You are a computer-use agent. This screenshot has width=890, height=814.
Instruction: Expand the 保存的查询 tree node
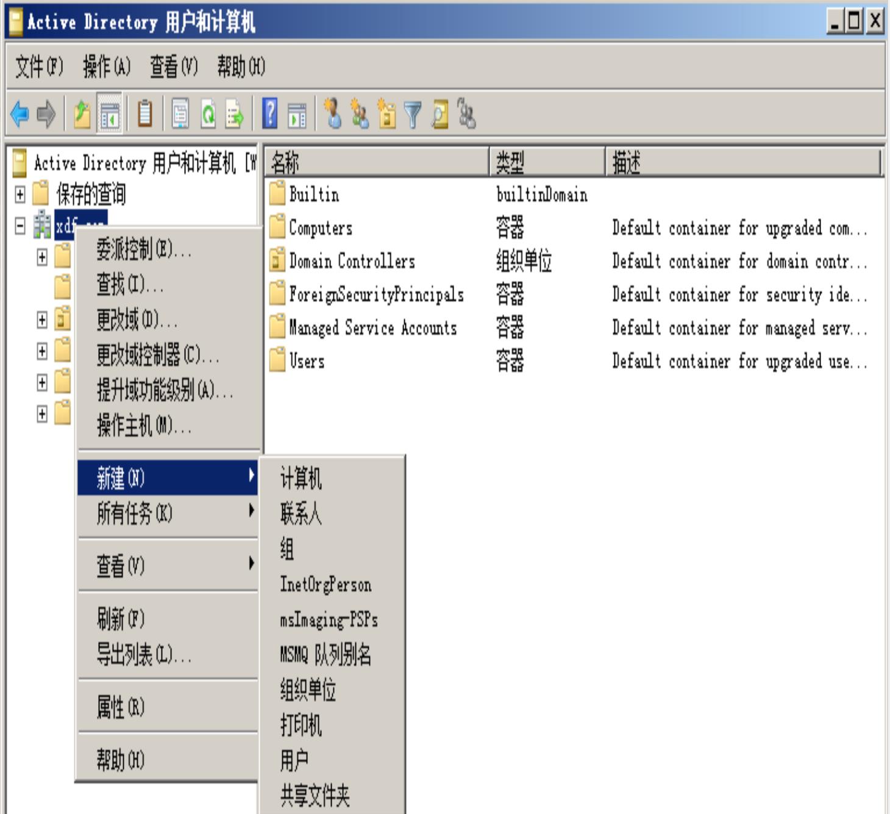pyautogui.click(x=20, y=195)
